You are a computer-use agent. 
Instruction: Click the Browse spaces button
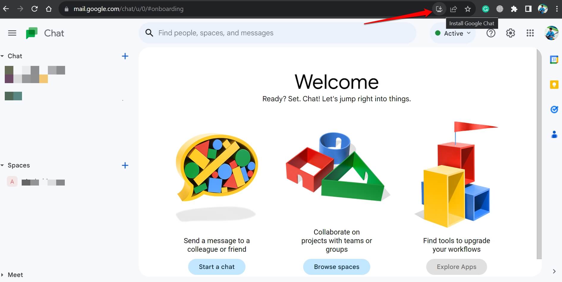click(x=336, y=267)
